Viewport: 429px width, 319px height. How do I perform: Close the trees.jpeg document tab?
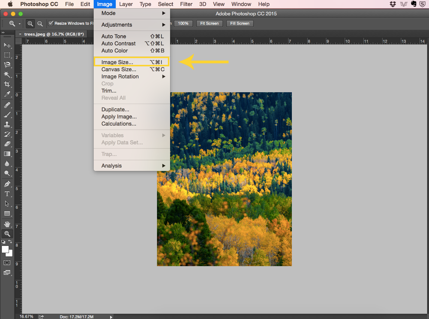coord(20,34)
